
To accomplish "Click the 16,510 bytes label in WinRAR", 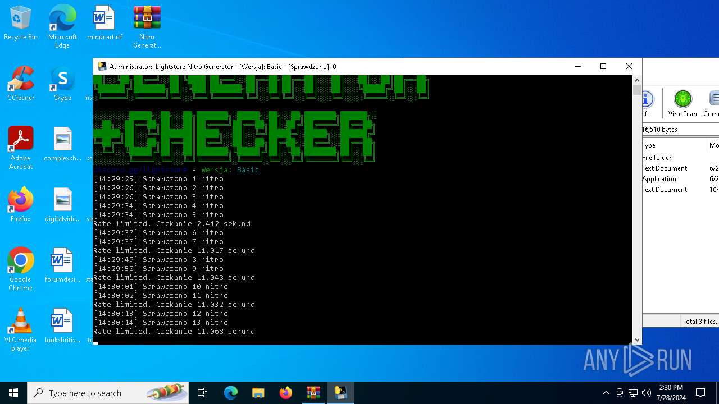I will pyautogui.click(x=660, y=130).
